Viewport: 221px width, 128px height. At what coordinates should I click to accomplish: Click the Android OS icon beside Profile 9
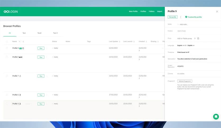[x=23, y=48]
